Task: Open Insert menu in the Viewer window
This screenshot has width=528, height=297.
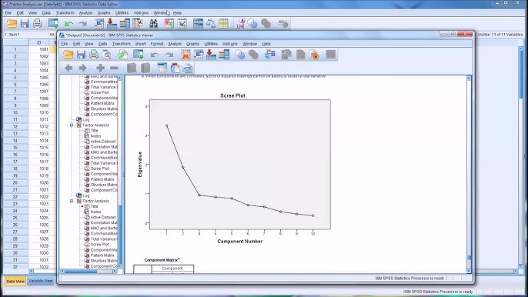Action: coord(140,44)
